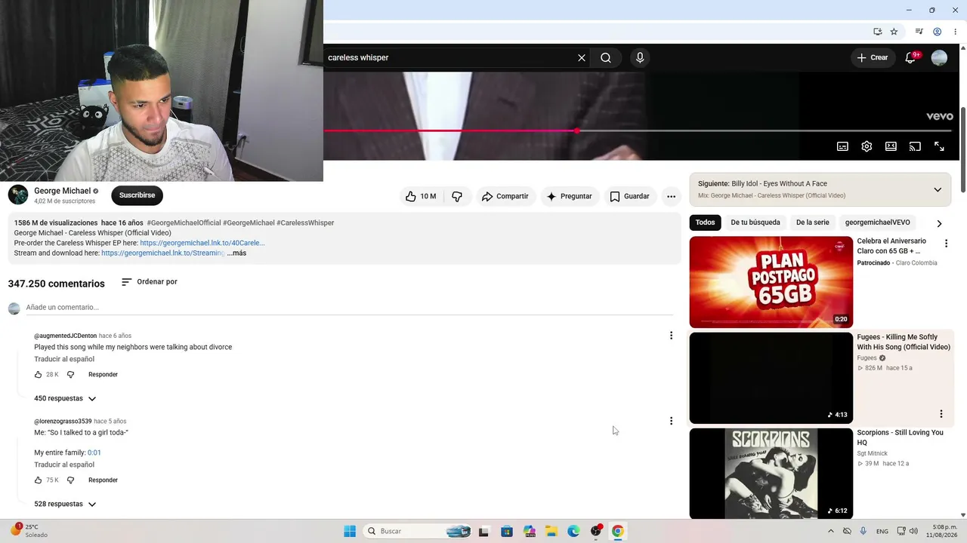Dislike the Careless Whisper video
Image resolution: width=967 pixels, height=543 pixels.
(x=457, y=196)
